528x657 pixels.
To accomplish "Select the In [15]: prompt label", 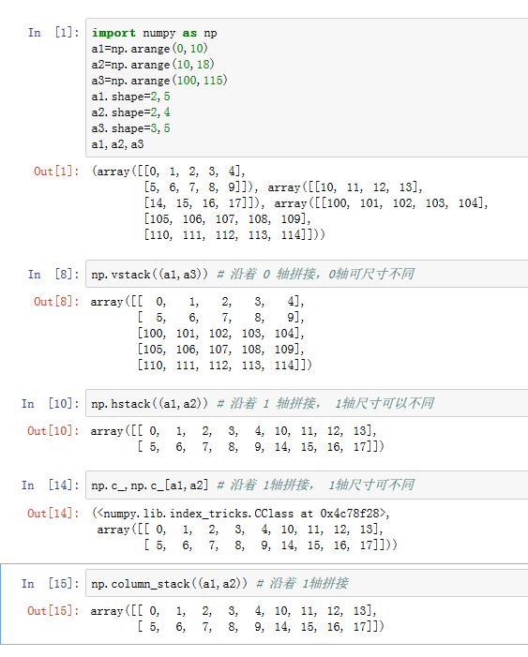I will [51, 583].
